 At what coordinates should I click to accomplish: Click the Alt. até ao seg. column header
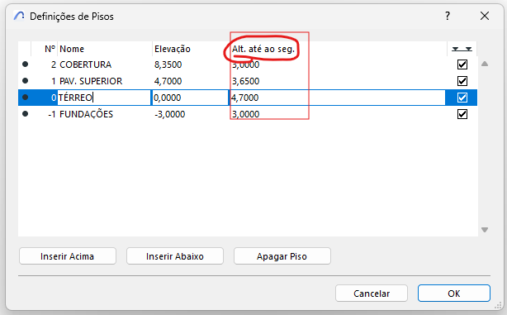(x=263, y=49)
